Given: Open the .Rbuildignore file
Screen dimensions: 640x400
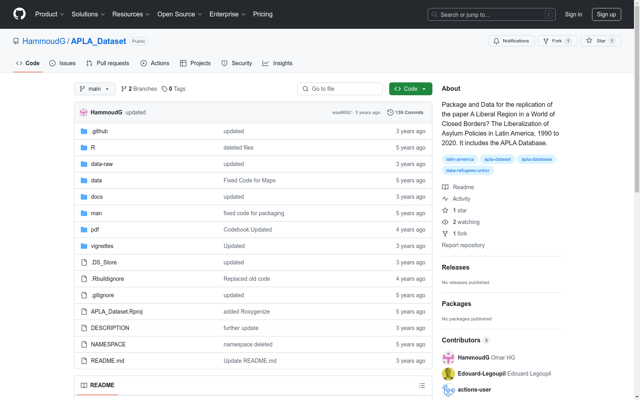Looking at the screenshot, I should tap(108, 279).
